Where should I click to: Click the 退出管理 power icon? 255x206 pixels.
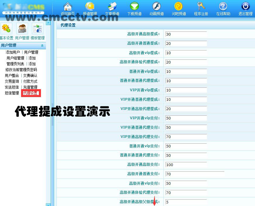click(x=245, y=6)
